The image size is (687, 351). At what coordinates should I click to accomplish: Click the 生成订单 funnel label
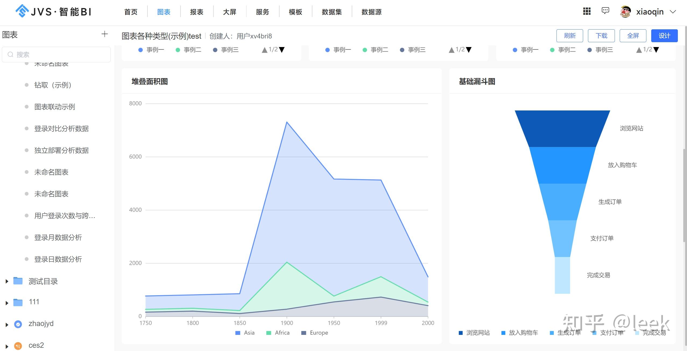(x=610, y=202)
